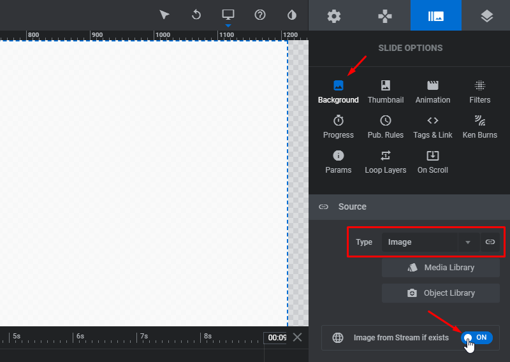Image resolution: width=510 pixels, height=362 pixels.
Task: Click the Object Library button
Action: (x=441, y=293)
